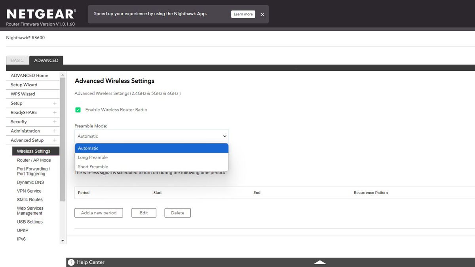Collapse Help Center using the chevron arrow

coord(319,261)
